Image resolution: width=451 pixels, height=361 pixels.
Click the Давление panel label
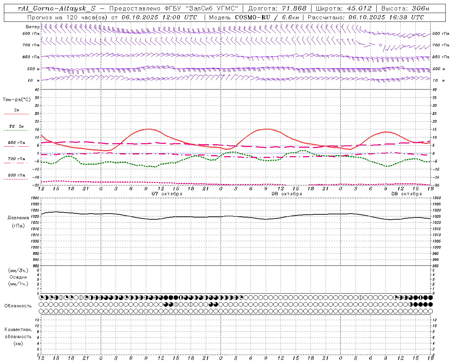click(18, 218)
